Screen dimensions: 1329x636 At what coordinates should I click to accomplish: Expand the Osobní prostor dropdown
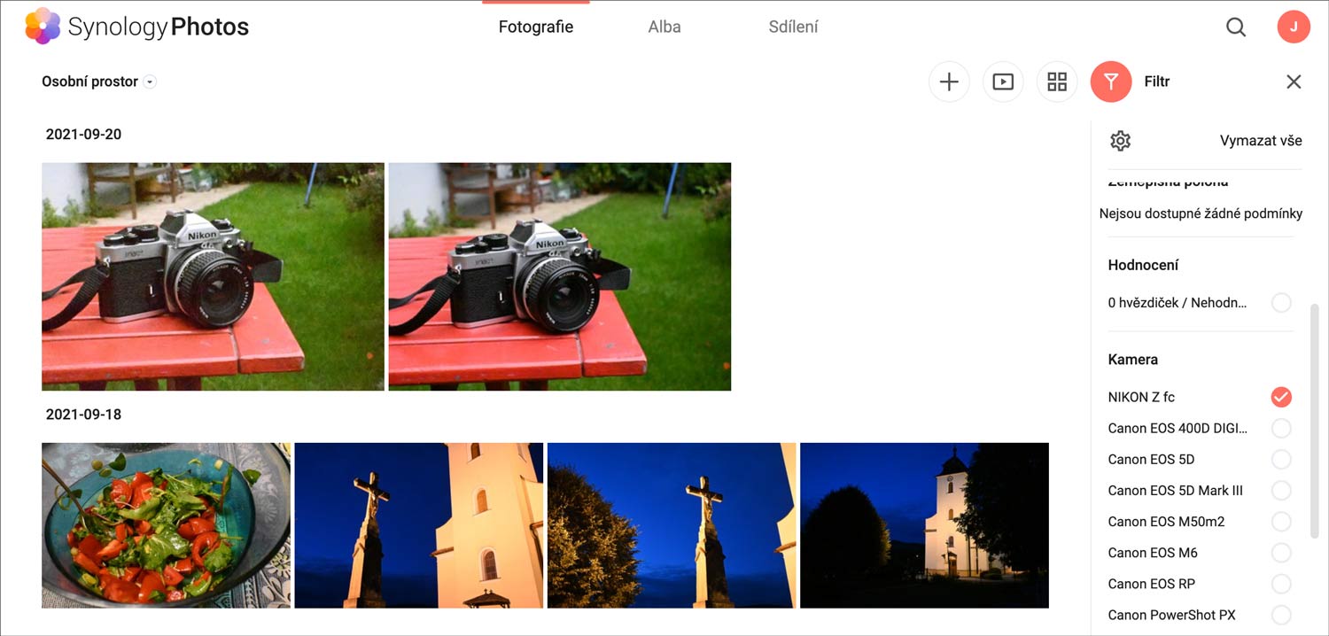150,82
